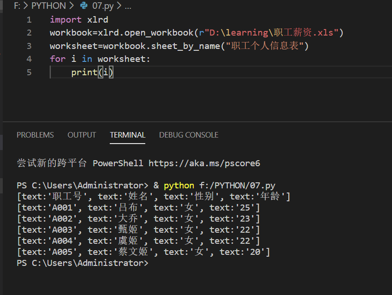Viewport: 392px width, 295px height.
Task: Click line number 3 in gutter
Action: (x=29, y=46)
